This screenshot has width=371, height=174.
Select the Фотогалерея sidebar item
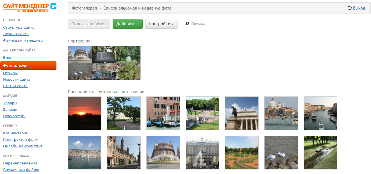pos(28,65)
